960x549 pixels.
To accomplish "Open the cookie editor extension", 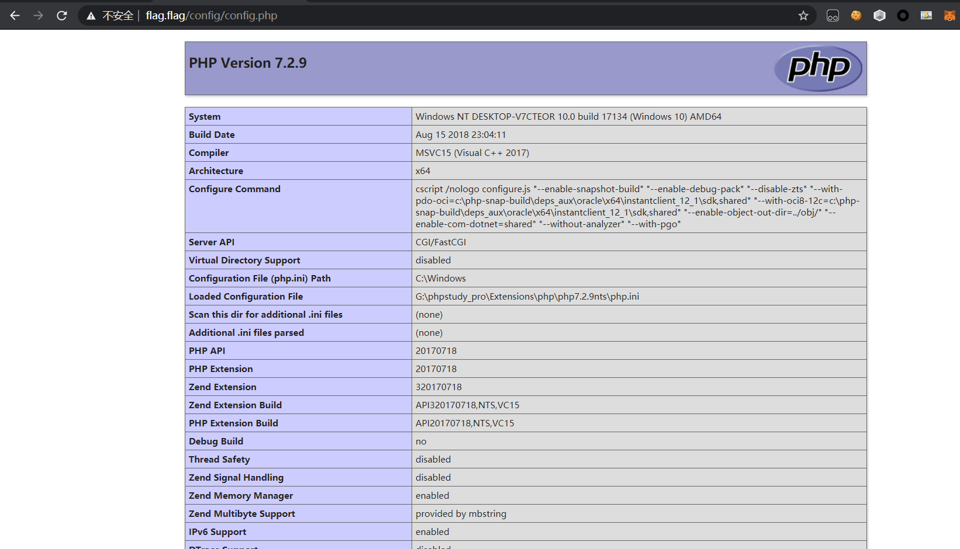I will 856,15.
